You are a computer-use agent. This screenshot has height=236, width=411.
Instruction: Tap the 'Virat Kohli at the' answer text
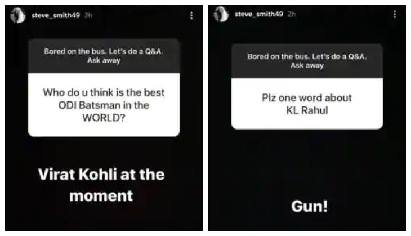click(x=101, y=175)
